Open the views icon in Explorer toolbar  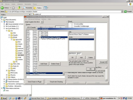[x=45, y=8]
